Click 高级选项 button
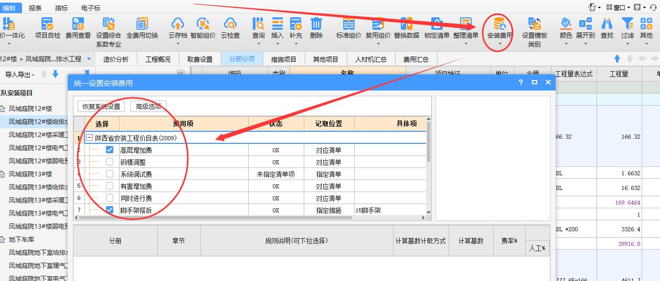660x281 pixels. pyautogui.click(x=148, y=106)
